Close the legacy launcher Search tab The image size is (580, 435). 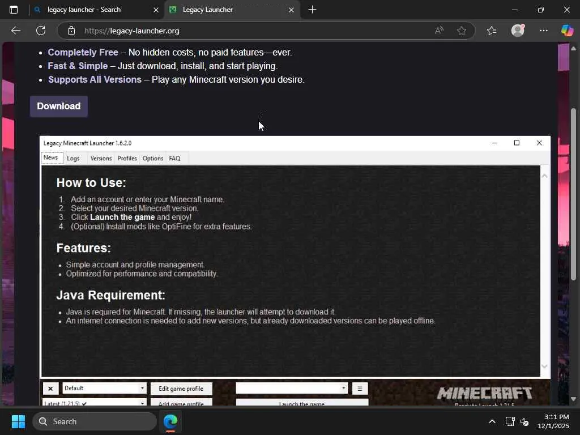coord(156,10)
